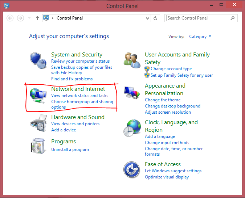This screenshot has width=245, height=198.
Task: Click View devices and printers
Action: click(75, 124)
